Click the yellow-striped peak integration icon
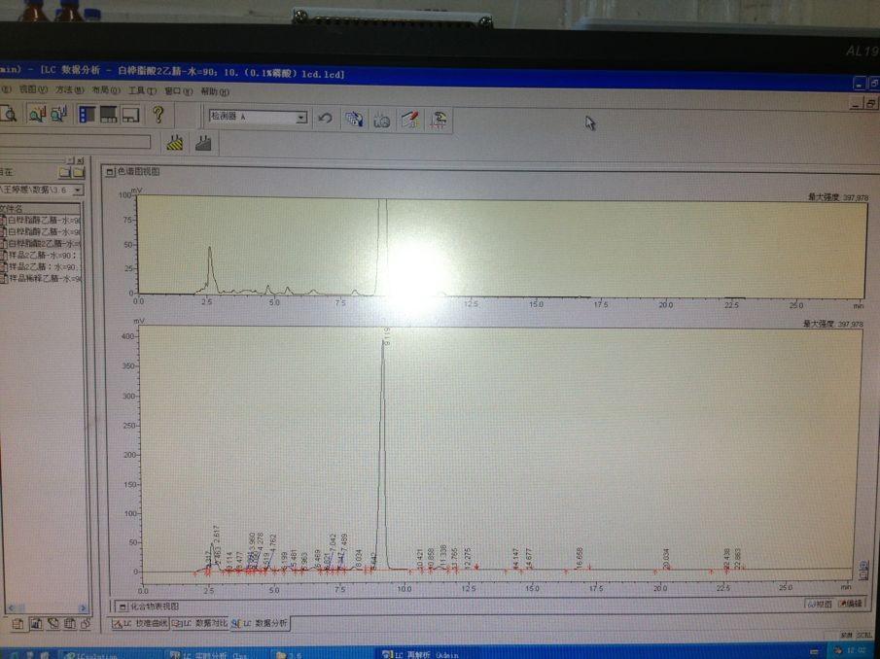The height and width of the screenshot is (659, 880). (175, 144)
